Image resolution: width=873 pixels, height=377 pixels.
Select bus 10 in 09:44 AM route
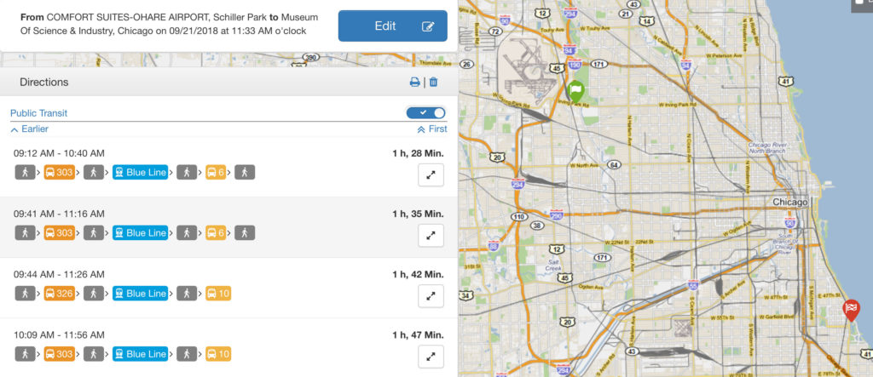coord(217,294)
